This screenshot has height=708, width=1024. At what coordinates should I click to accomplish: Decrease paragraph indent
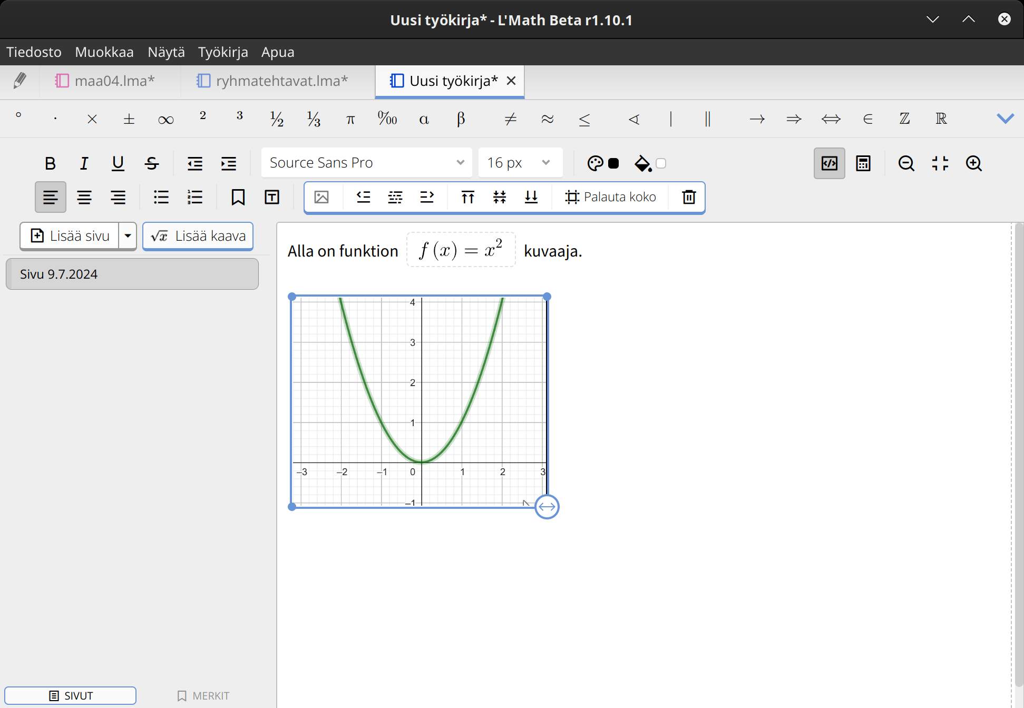coord(195,163)
